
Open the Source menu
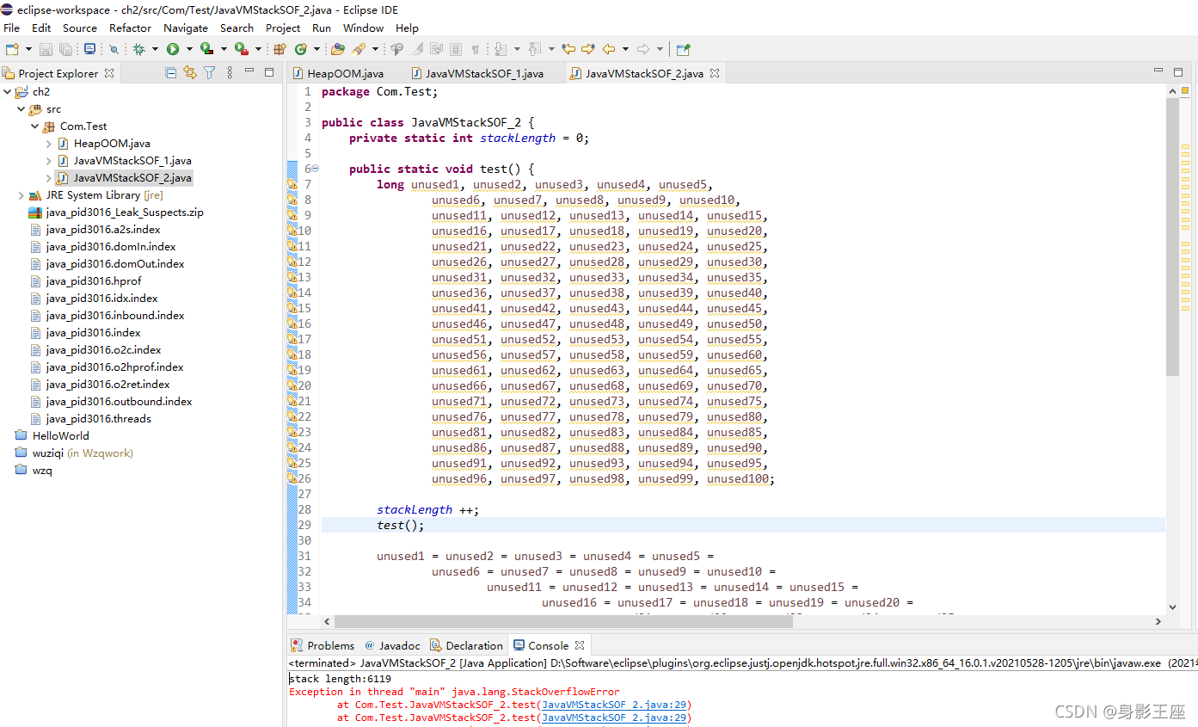[x=80, y=28]
